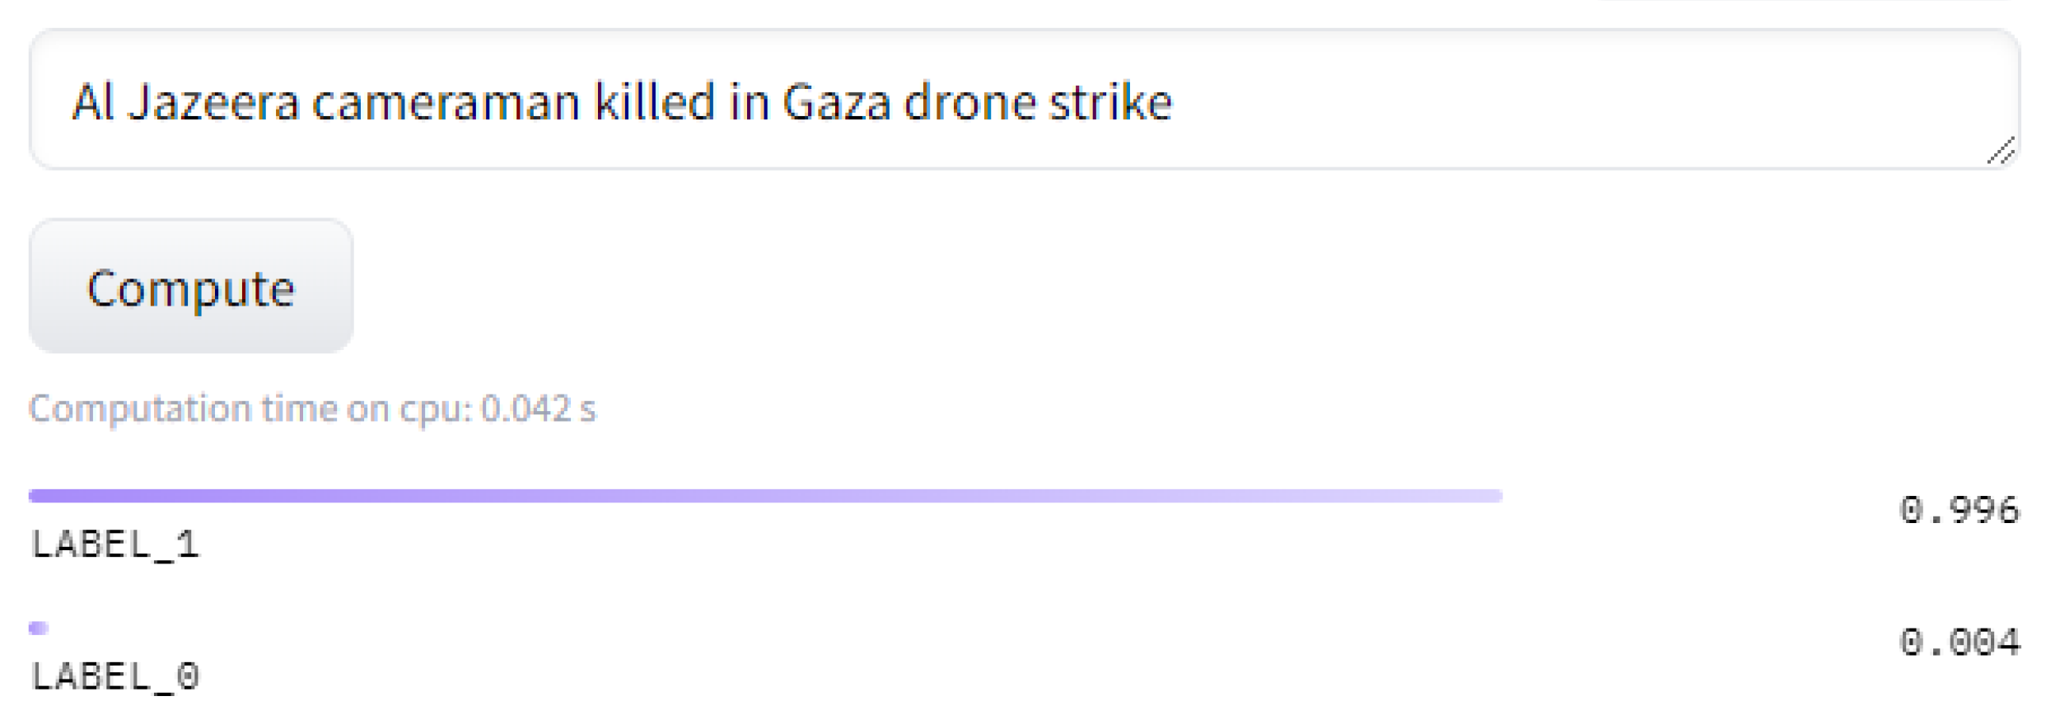Click the word "Jazeera" in the input
Viewport: 2046px width, 715px height.
(x=213, y=103)
